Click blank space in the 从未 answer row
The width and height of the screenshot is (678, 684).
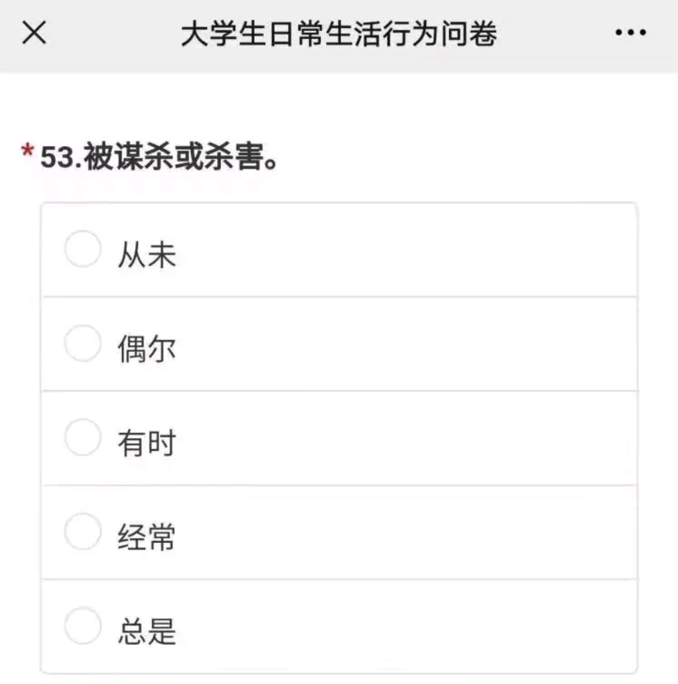408,250
